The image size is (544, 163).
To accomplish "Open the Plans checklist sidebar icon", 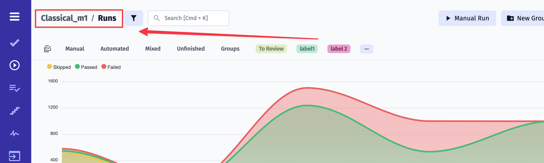I will [x=14, y=88].
